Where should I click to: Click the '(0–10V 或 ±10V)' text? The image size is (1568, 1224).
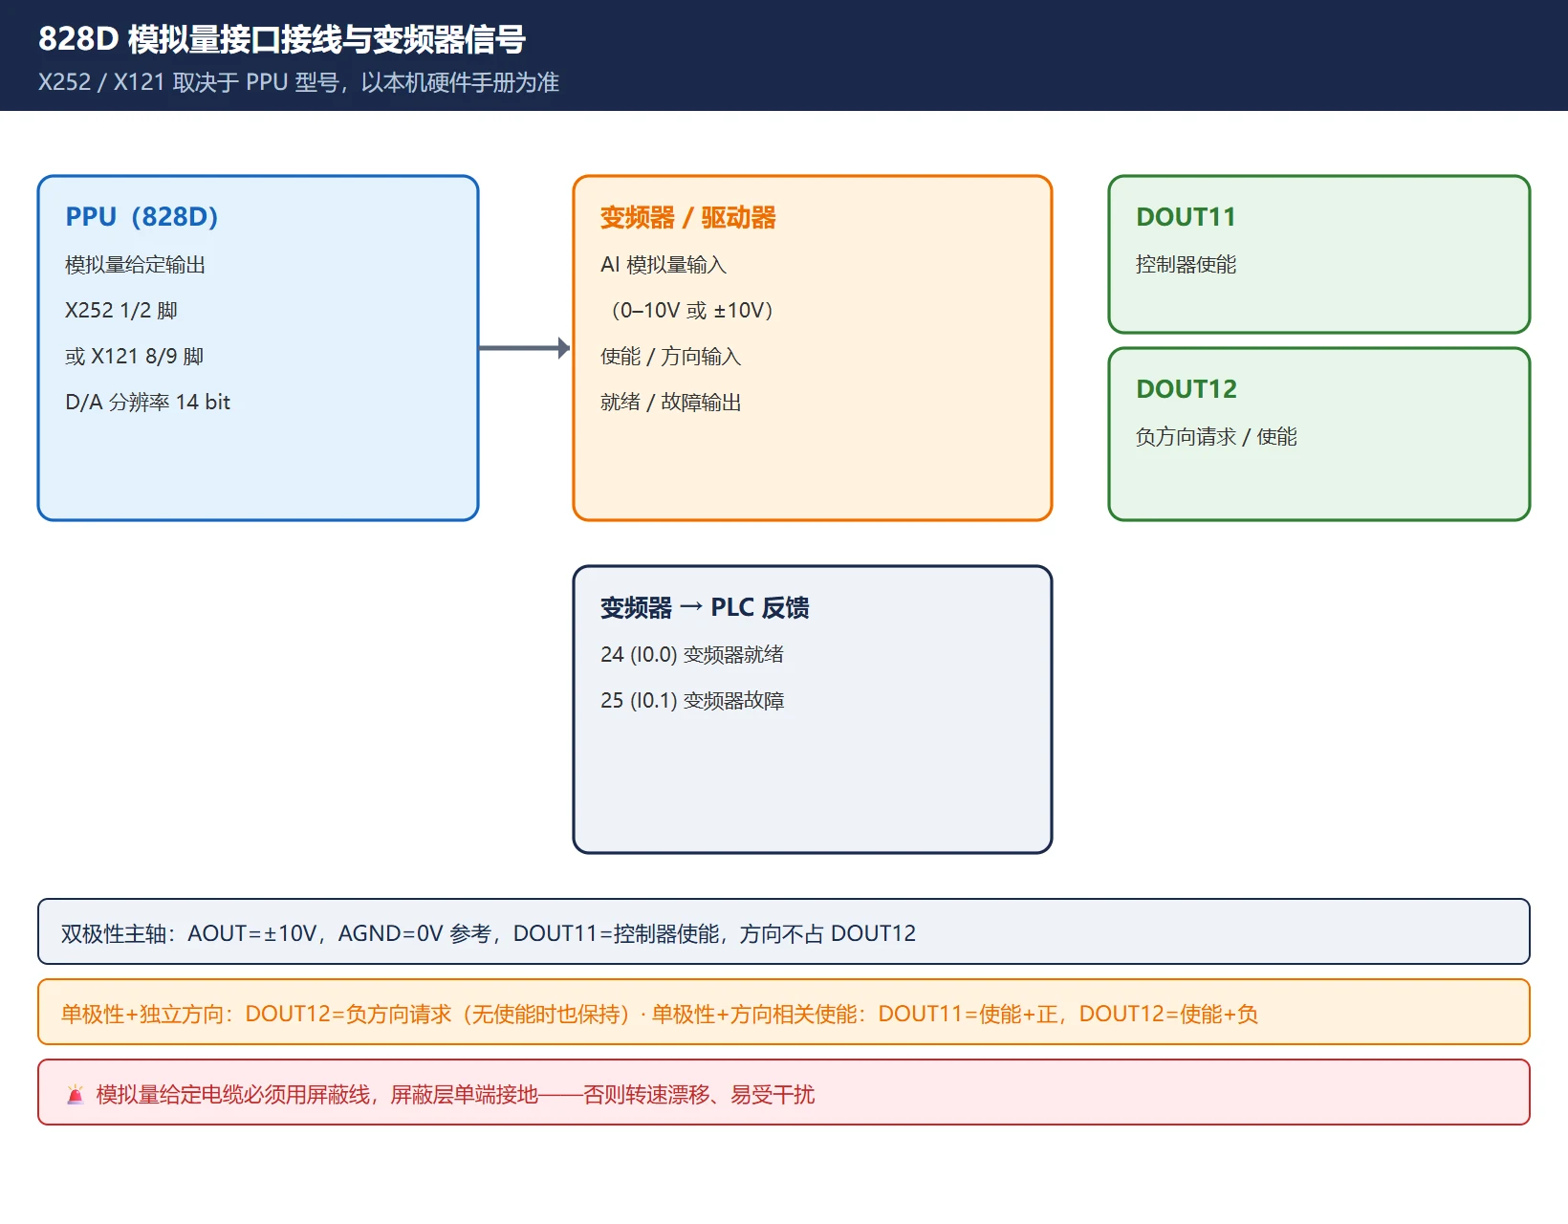tap(692, 311)
